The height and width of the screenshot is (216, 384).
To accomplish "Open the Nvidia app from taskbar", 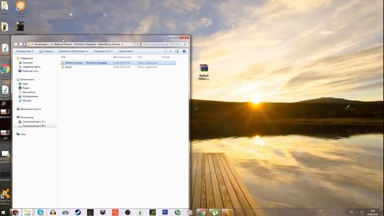I will (152, 212).
